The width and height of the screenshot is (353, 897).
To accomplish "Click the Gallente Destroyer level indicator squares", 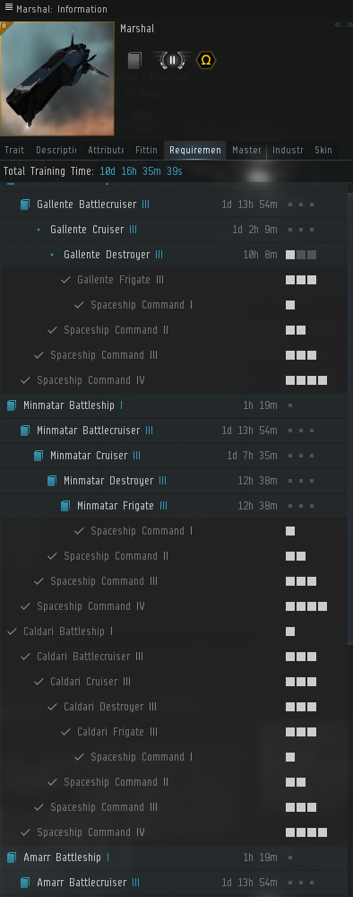I will (301, 255).
